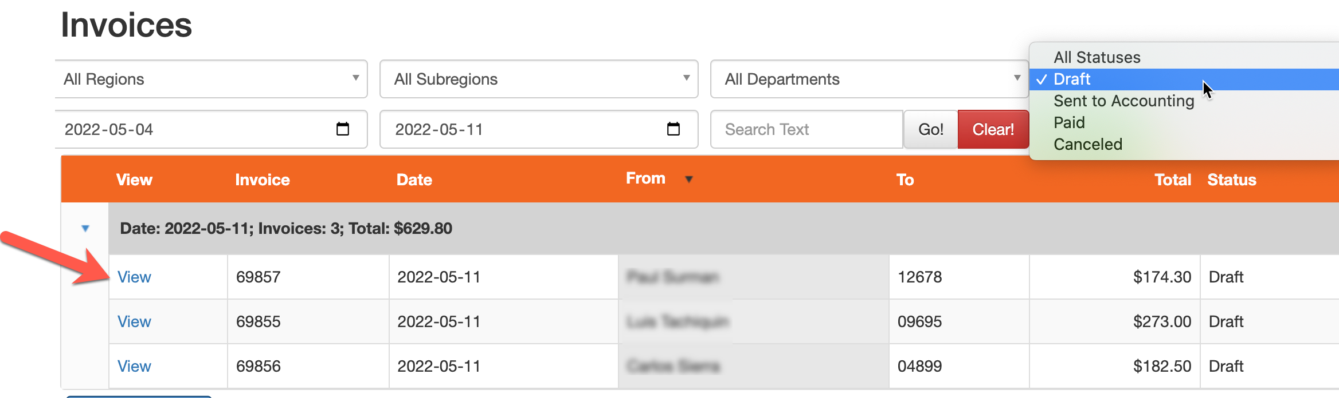
Task: View invoice 69855
Action: [x=134, y=322]
